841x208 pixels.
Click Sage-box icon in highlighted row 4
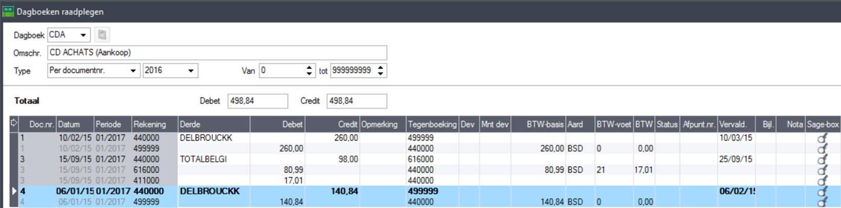(822, 192)
